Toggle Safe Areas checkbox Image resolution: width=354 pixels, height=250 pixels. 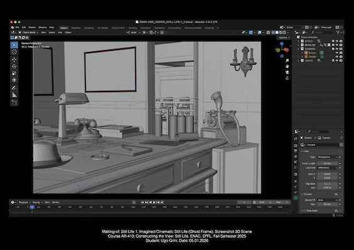[x=305, y=211]
